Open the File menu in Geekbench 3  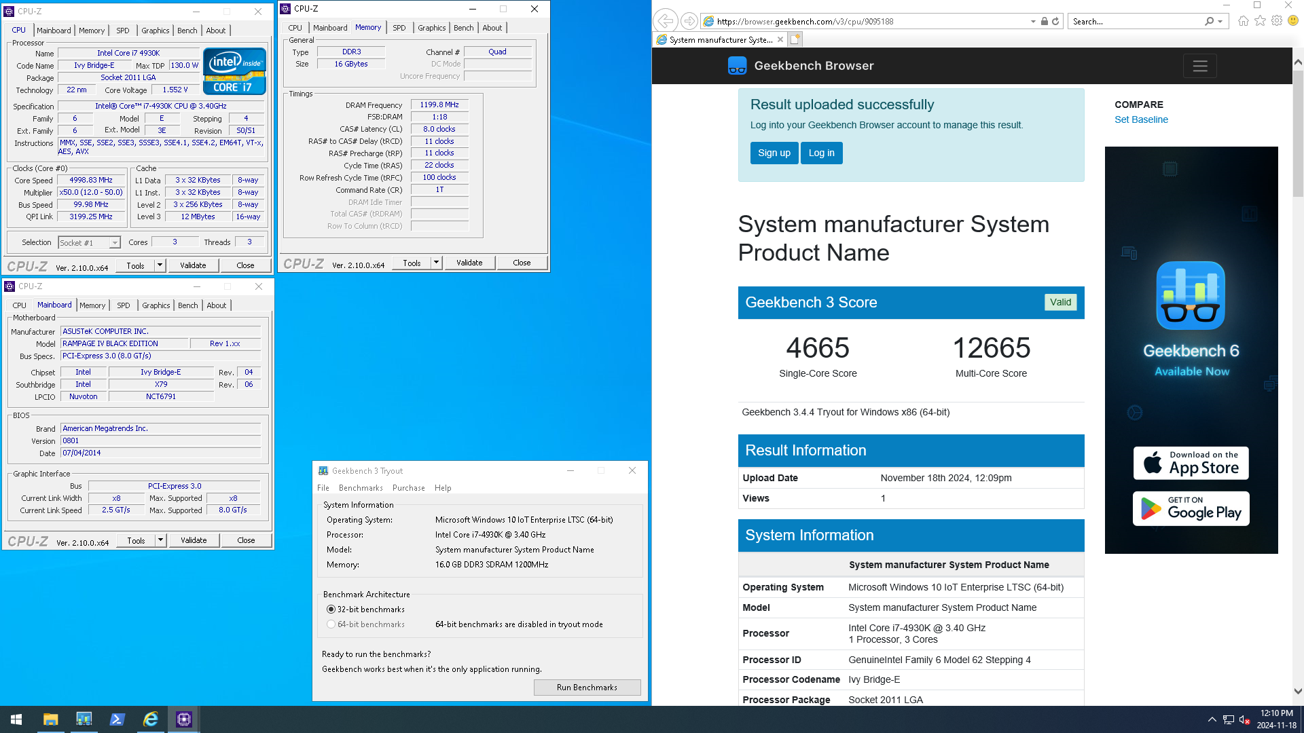click(323, 488)
